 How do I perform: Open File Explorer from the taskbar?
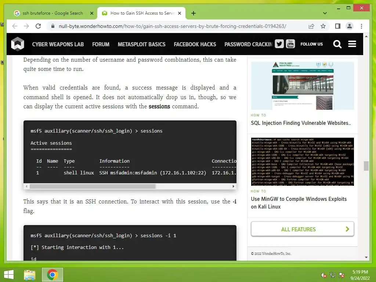[30, 275]
